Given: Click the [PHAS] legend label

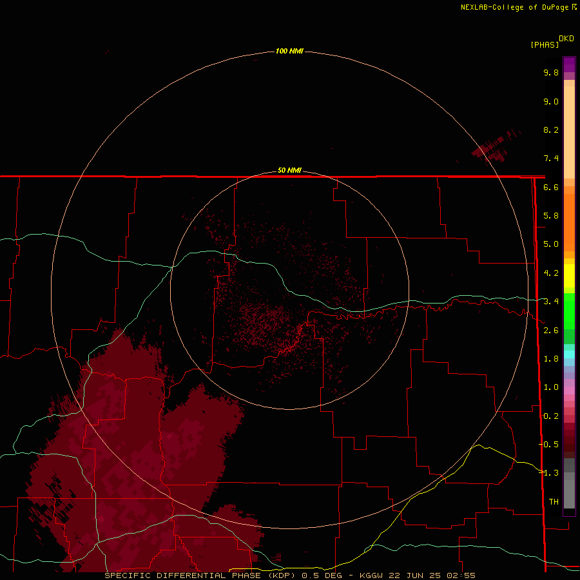Looking at the screenshot, I should [x=545, y=44].
